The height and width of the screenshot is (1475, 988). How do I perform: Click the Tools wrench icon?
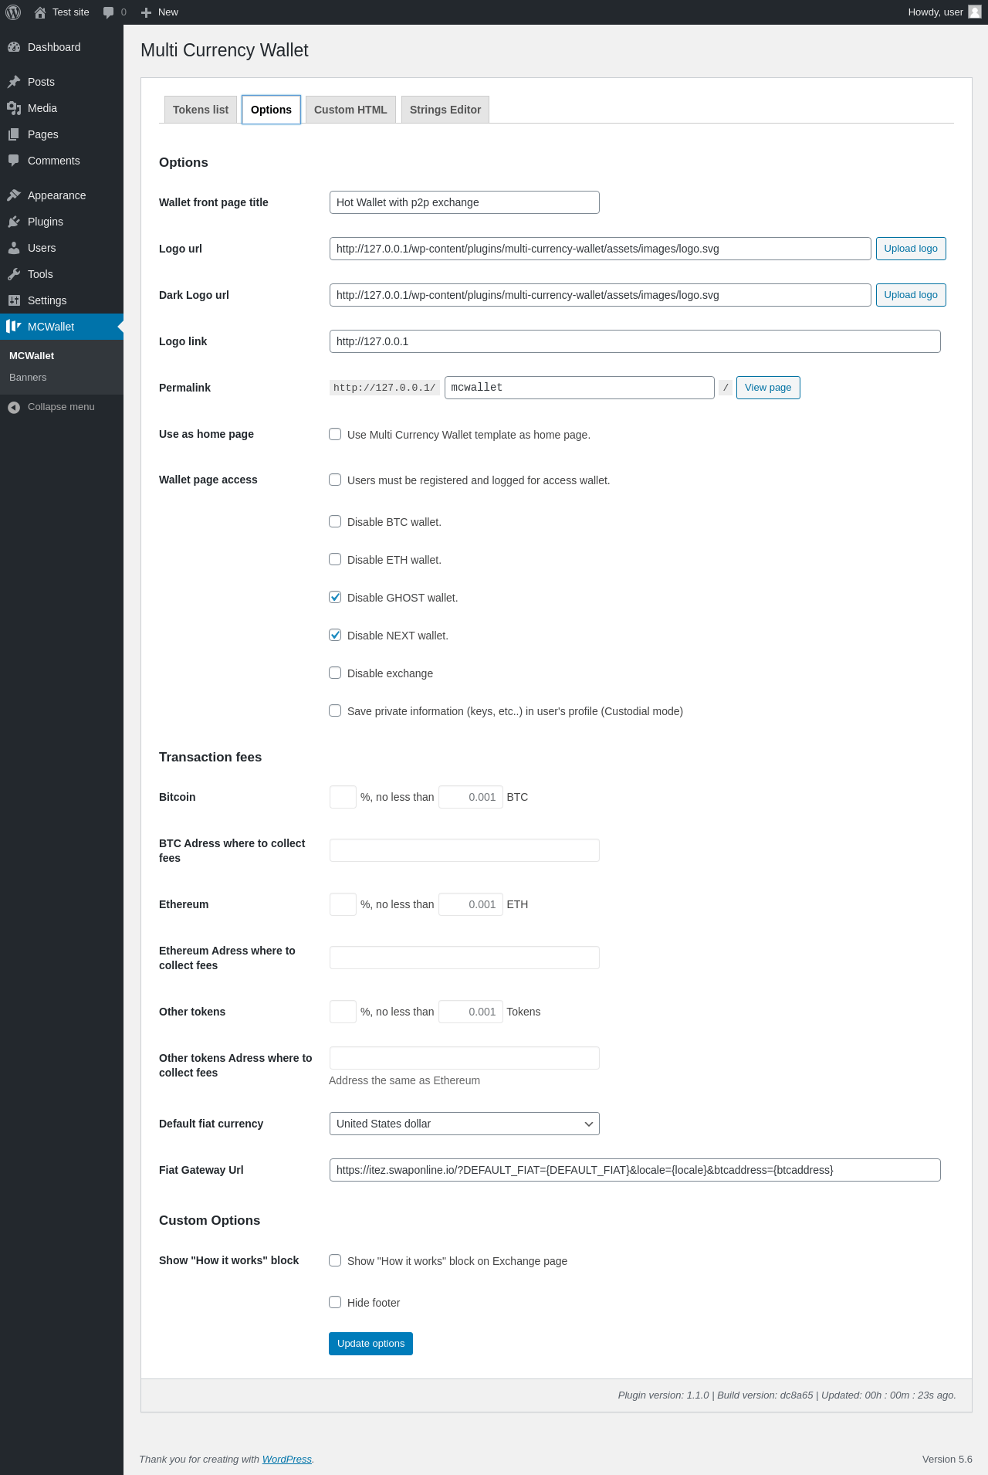14,274
